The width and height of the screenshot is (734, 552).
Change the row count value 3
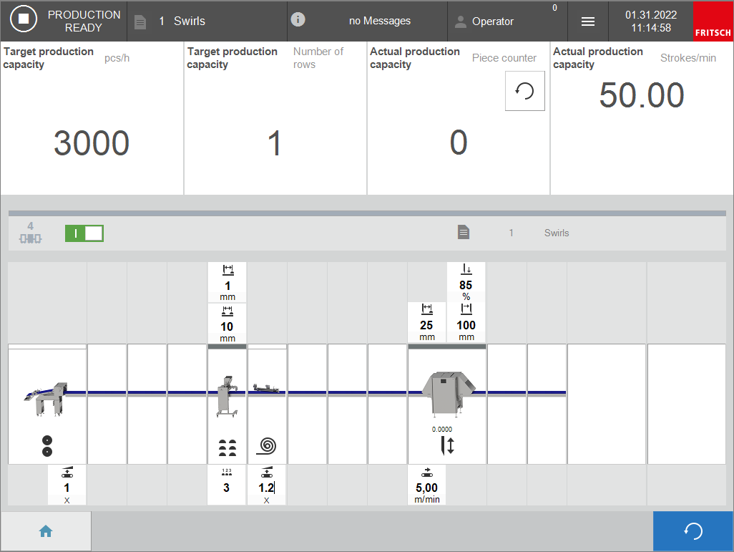click(x=227, y=488)
